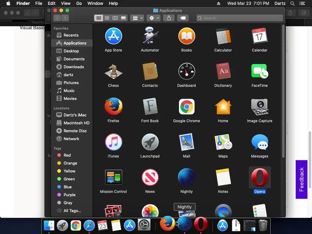
Task: Open Downloads from the sidebar
Action: pos(72,67)
